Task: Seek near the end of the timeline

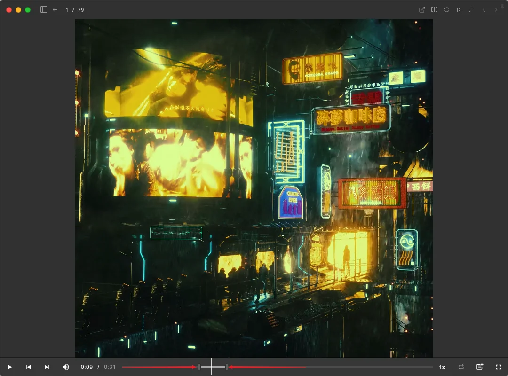Action: click(x=426, y=367)
